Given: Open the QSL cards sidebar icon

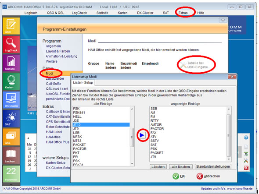Looking at the screenshot, I should click(11, 137).
